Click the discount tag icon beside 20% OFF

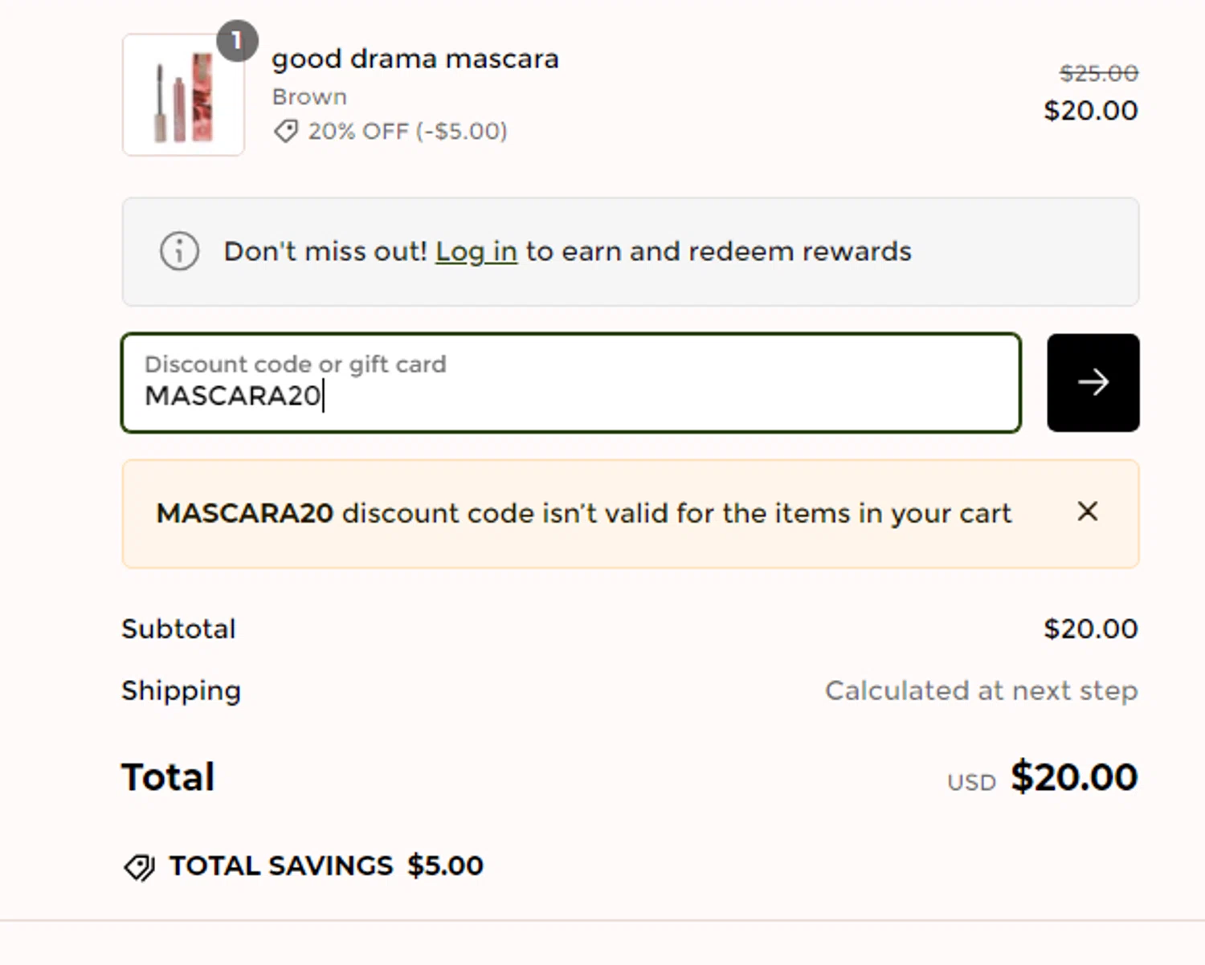(x=286, y=131)
